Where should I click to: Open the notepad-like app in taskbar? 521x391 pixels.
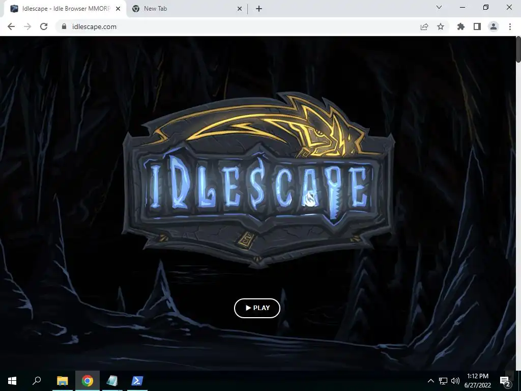pos(112,381)
